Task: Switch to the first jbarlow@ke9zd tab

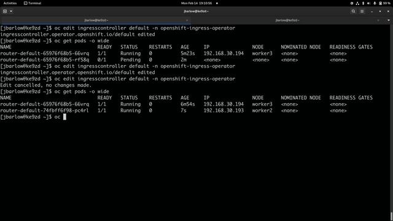Action: tap(96, 20)
